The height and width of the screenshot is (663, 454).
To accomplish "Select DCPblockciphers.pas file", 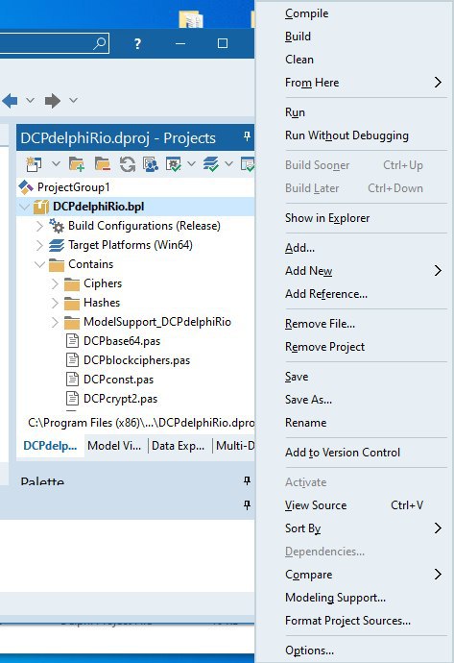I will [x=136, y=360].
